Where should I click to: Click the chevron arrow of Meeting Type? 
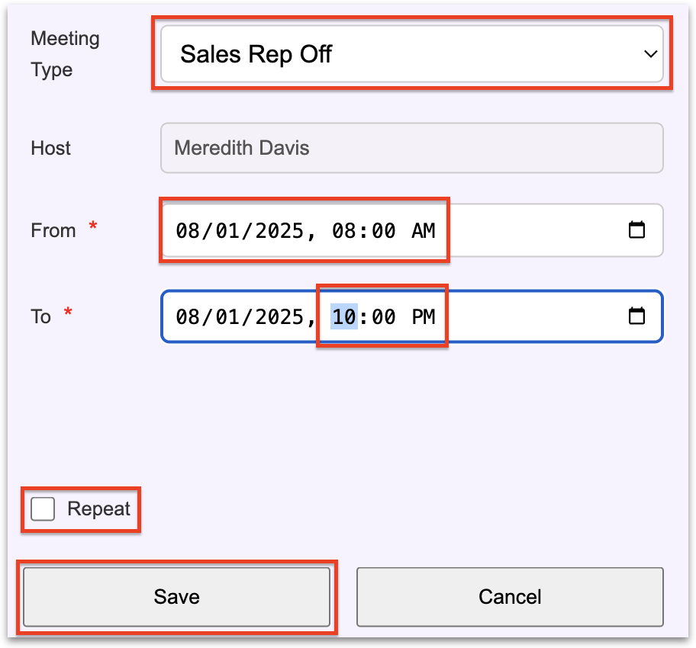click(650, 55)
